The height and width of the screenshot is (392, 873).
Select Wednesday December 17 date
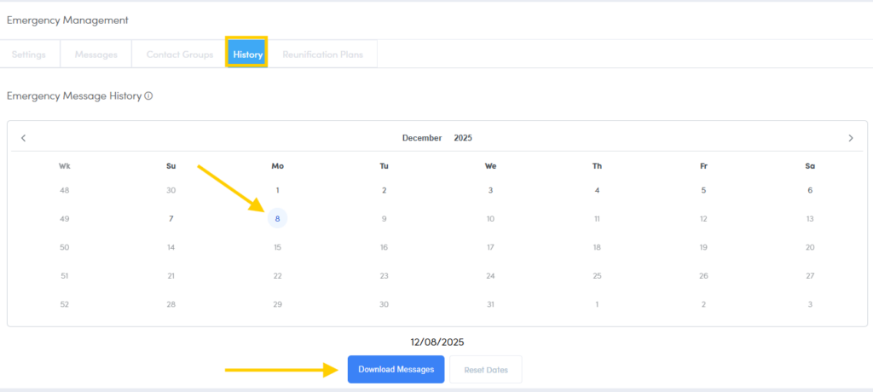pos(490,247)
